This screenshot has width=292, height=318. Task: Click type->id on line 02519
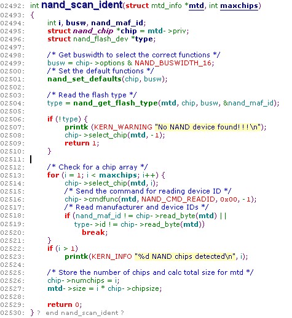(90, 224)
